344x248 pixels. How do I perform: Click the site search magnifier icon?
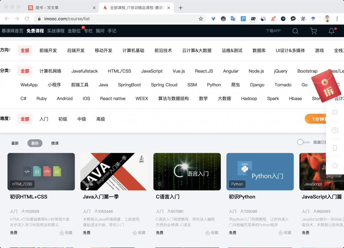295,31
